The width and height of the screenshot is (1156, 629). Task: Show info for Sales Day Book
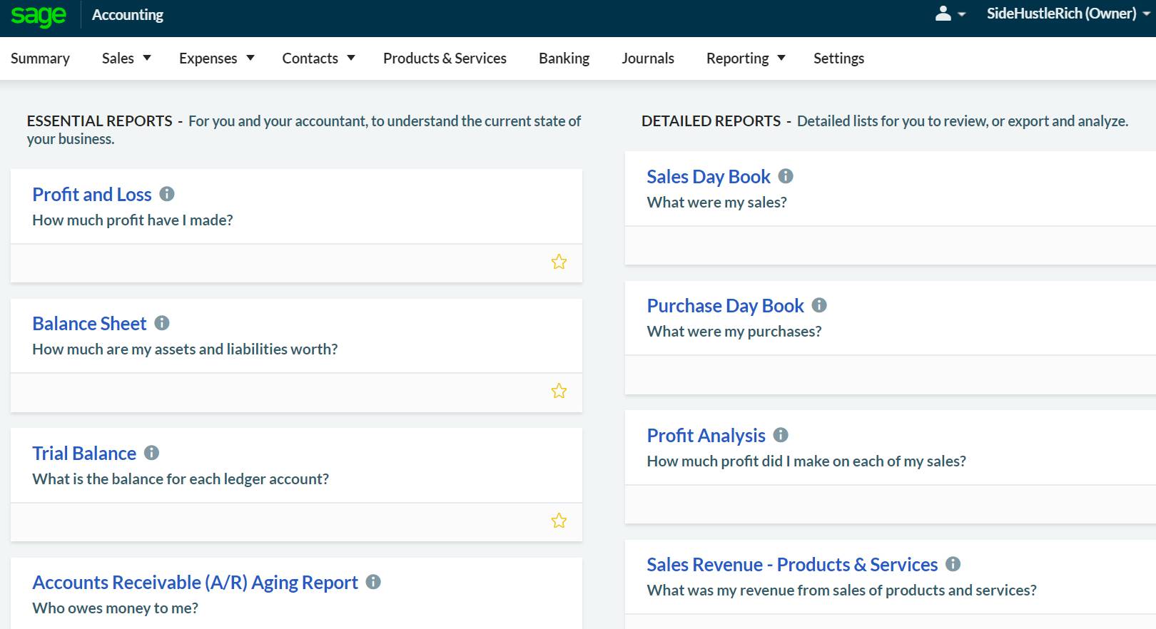point(786,176)
